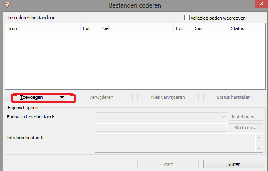Click Status herstellen button
268x171 pixels.
pos(234,97)
